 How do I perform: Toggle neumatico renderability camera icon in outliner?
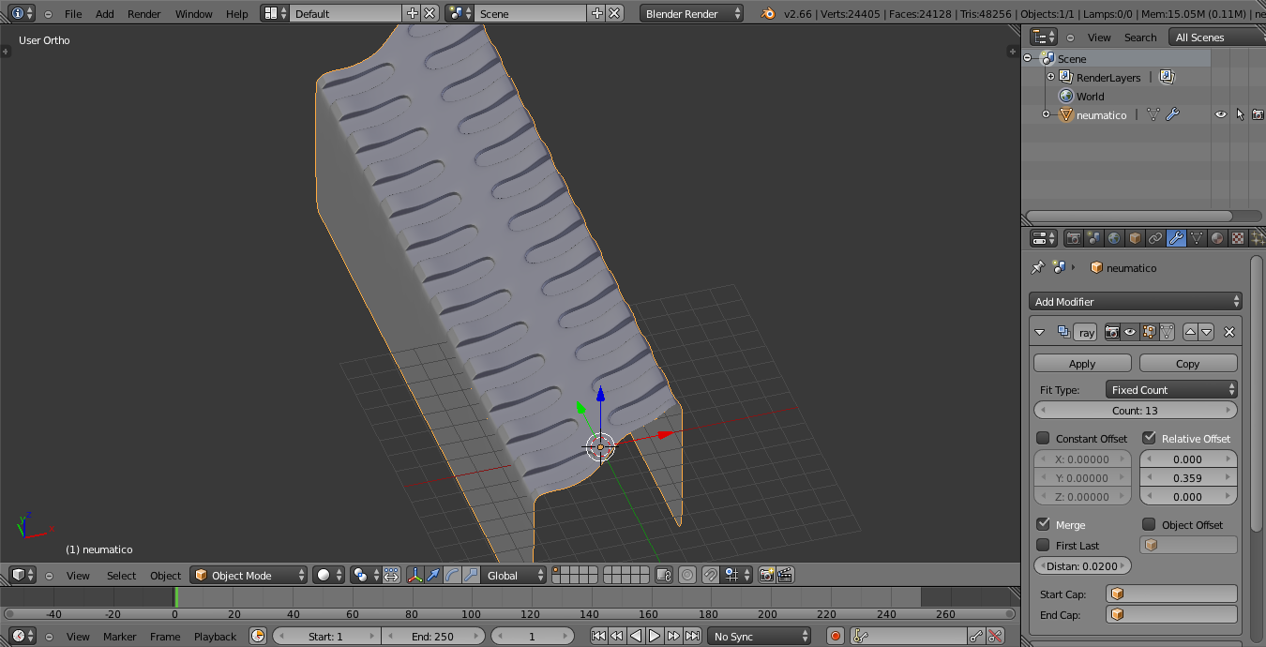click(x=1258, y=114)
